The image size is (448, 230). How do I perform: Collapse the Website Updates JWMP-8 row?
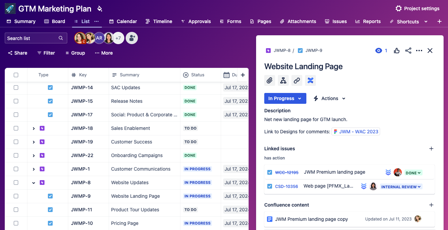pyautogui.click(x=33, y=183)
